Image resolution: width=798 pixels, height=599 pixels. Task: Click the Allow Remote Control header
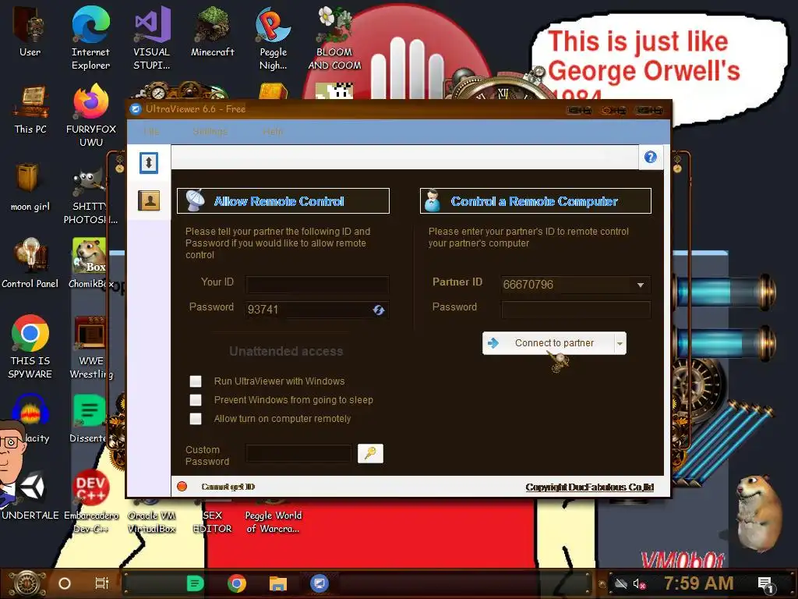tap(283, 200)
